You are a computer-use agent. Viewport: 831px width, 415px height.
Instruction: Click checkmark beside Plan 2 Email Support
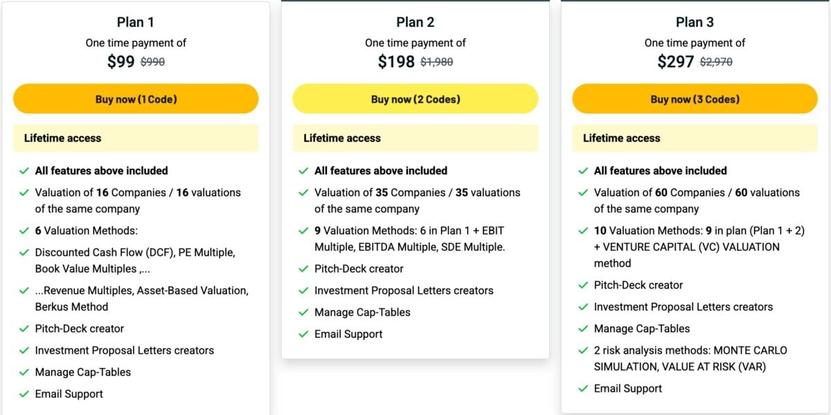(x=303, y=335)
